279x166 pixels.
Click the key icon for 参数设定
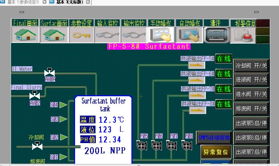[81, 35]
